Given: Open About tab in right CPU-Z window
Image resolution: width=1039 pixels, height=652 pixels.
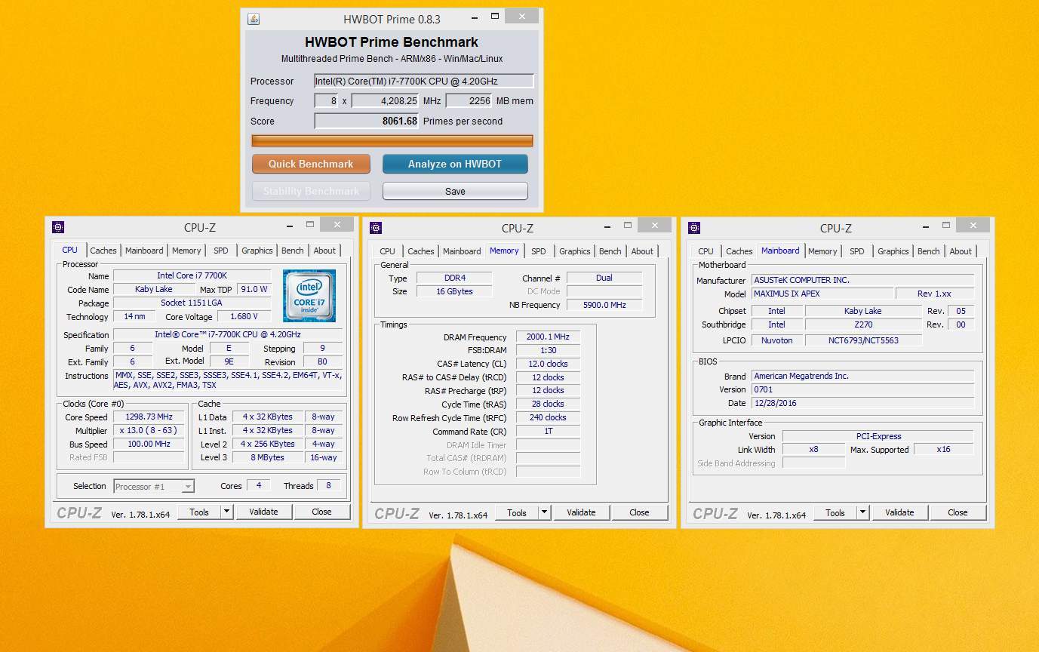Looking at the screenshot, I should pos(961,251).
